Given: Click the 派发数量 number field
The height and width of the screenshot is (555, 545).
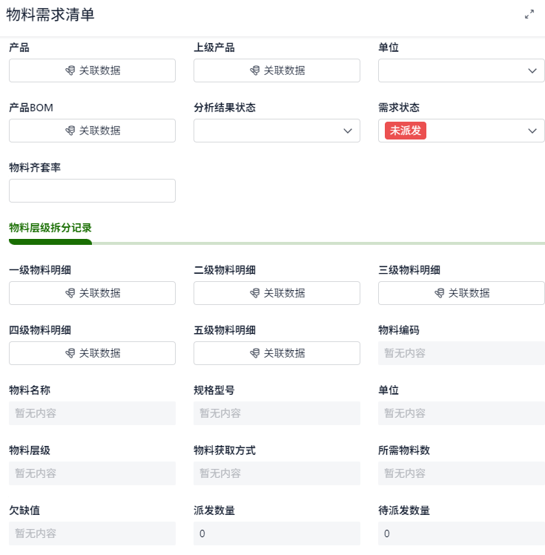Looking at the screenshot, I should click(x=277, y=533).
